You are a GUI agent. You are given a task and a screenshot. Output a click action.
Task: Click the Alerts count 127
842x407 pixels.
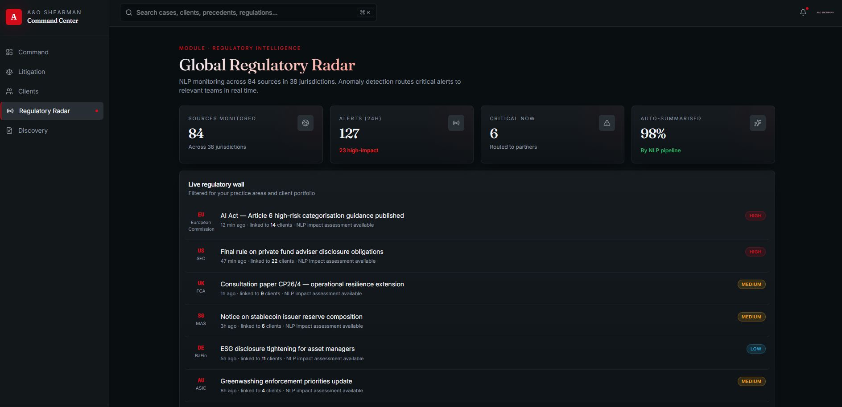pos(349,134)
